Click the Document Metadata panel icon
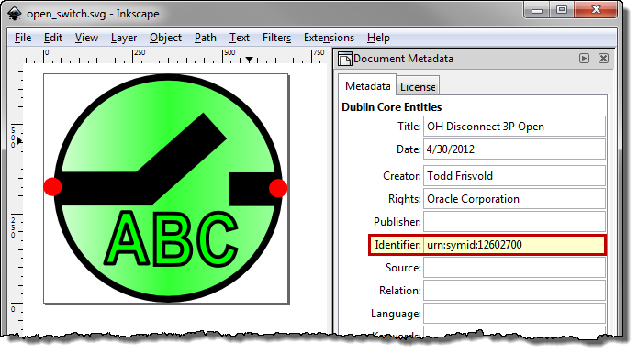The width and height of the screenshot is (638, 354). click(x=345, y=59)
